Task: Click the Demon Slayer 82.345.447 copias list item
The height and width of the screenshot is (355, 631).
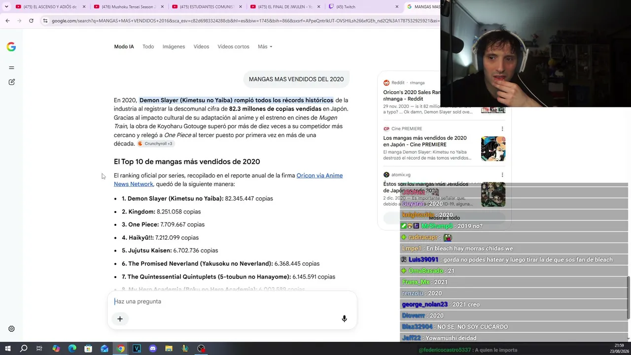Action: pos(197,199)
